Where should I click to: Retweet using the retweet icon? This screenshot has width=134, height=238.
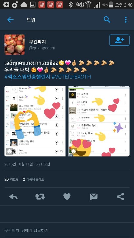pos(40,197)
